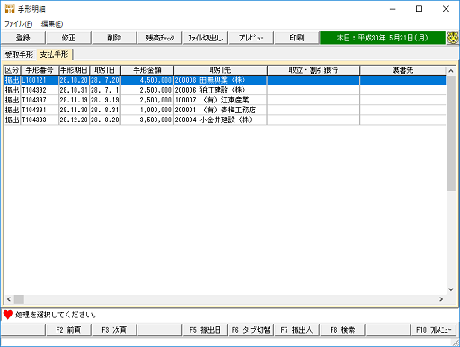460x347 pixels.
Task: Click today's date banner 平成30年 5月21日
Action: (x=383, y=38)
